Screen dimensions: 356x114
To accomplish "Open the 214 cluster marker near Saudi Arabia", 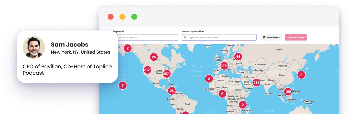I will pyautogui.click(x=256, y=83).
